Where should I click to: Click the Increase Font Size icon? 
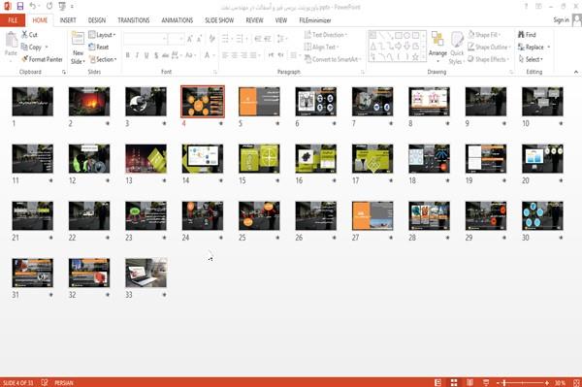190,39
